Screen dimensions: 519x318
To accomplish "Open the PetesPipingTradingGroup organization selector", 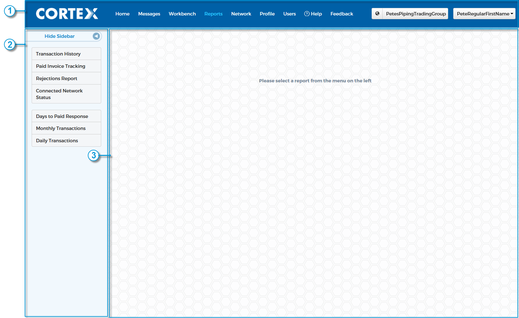I will 416,14.
